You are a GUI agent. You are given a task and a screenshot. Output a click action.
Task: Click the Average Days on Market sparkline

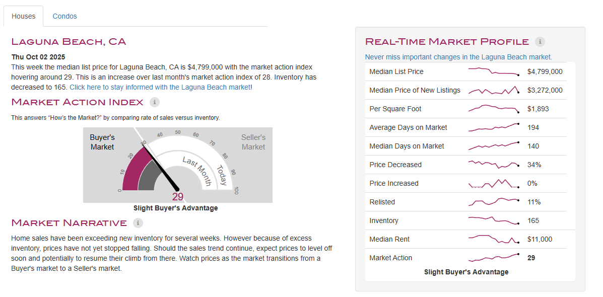[494, 127]
